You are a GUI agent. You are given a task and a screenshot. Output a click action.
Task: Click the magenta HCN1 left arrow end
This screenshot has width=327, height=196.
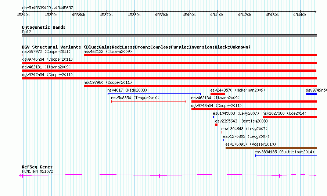pyautogui.click(x=20, y=176)
